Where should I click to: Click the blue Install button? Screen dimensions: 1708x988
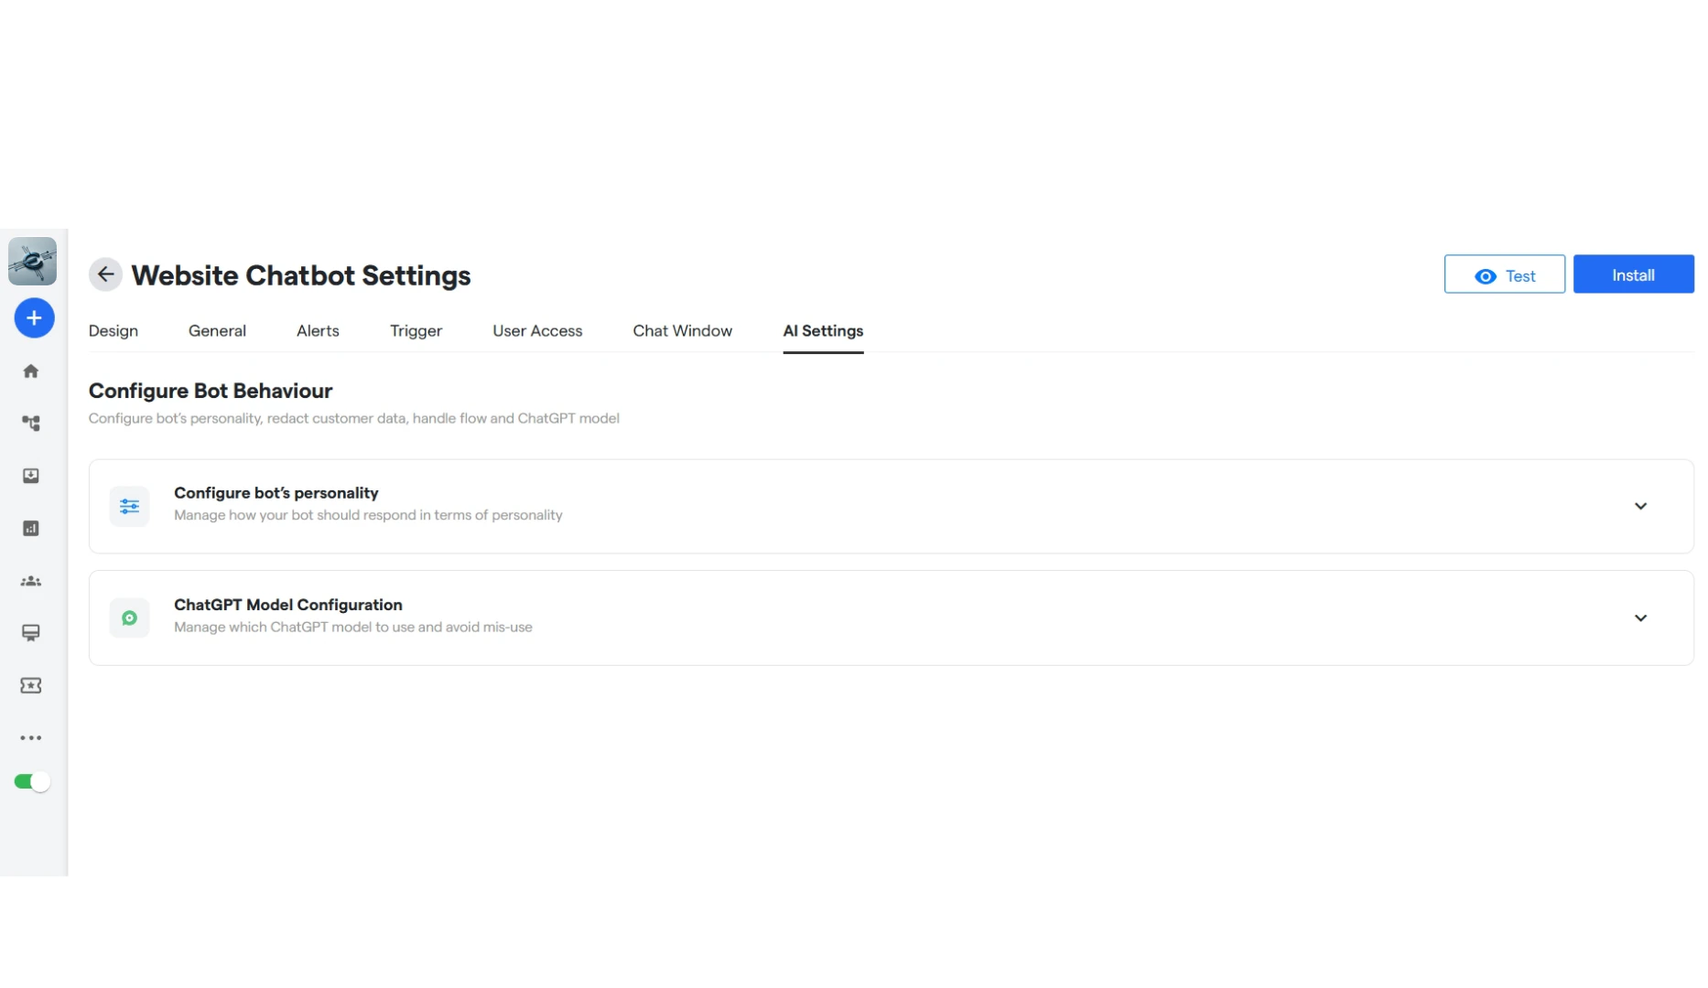1633,274
